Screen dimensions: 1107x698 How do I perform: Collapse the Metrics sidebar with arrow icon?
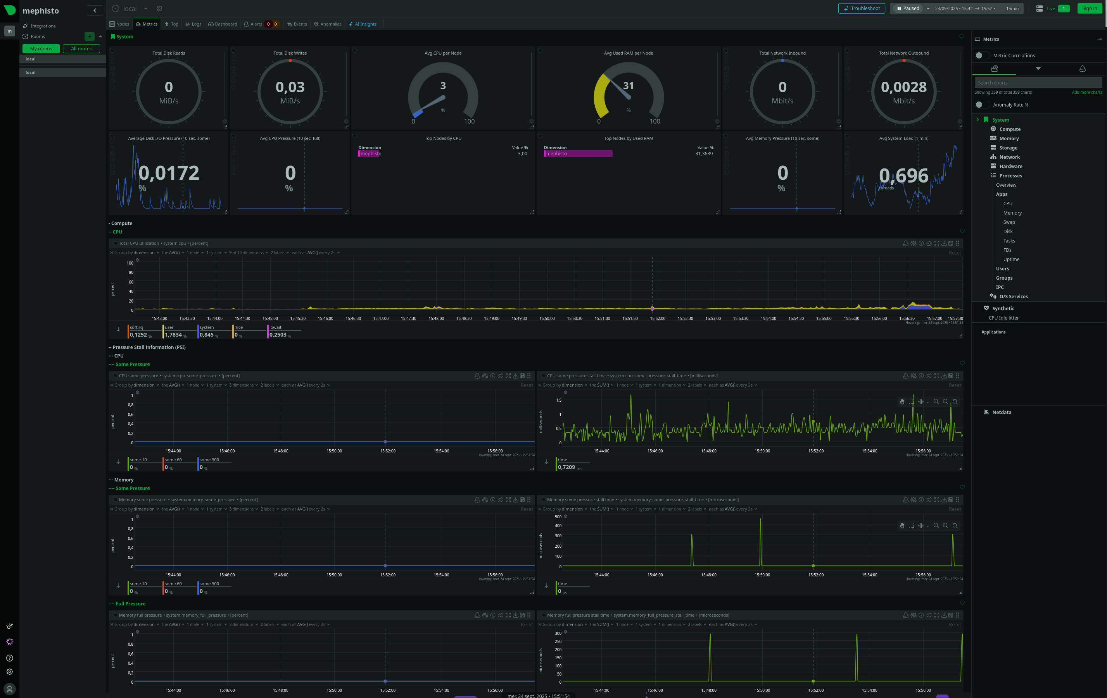pos(1099,40)
